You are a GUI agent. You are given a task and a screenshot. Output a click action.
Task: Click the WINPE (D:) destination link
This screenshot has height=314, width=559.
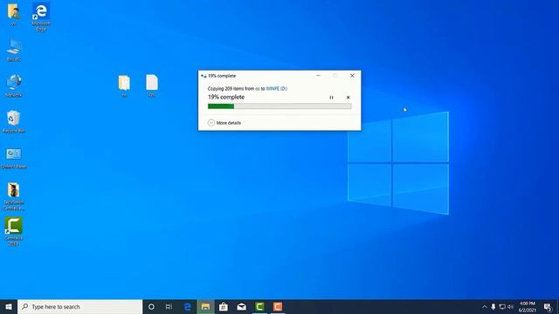pyautogui.click(x=276, y=89)
